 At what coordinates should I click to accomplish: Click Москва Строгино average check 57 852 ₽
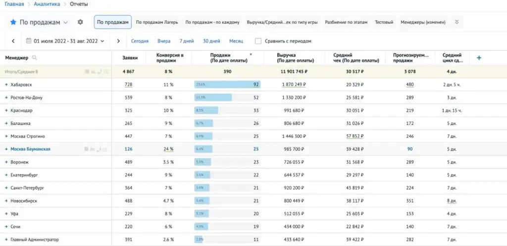pyautogui.click(x=355, y=136)
